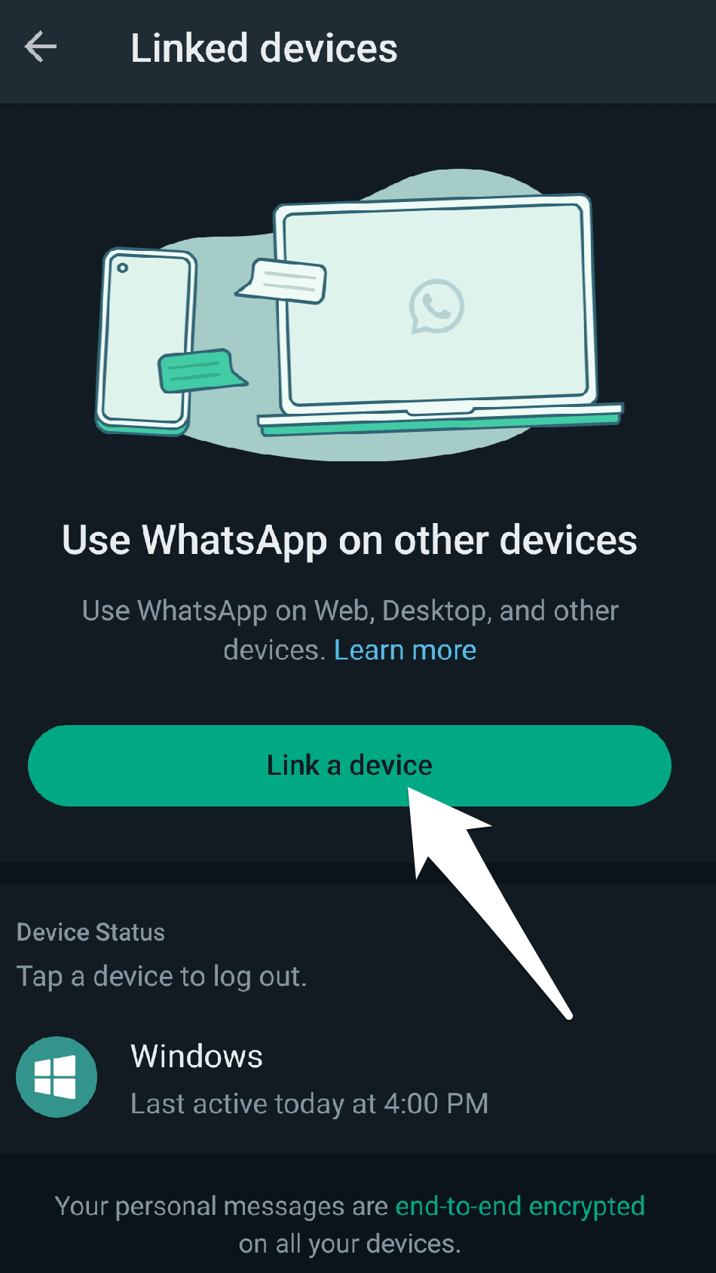Tap the Linked devices page title

[264, 48]
